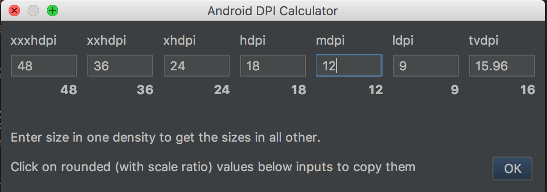Copy the rounded xhdpi value 24
This screenshot has width=547, height=192.
pos(222,90)
